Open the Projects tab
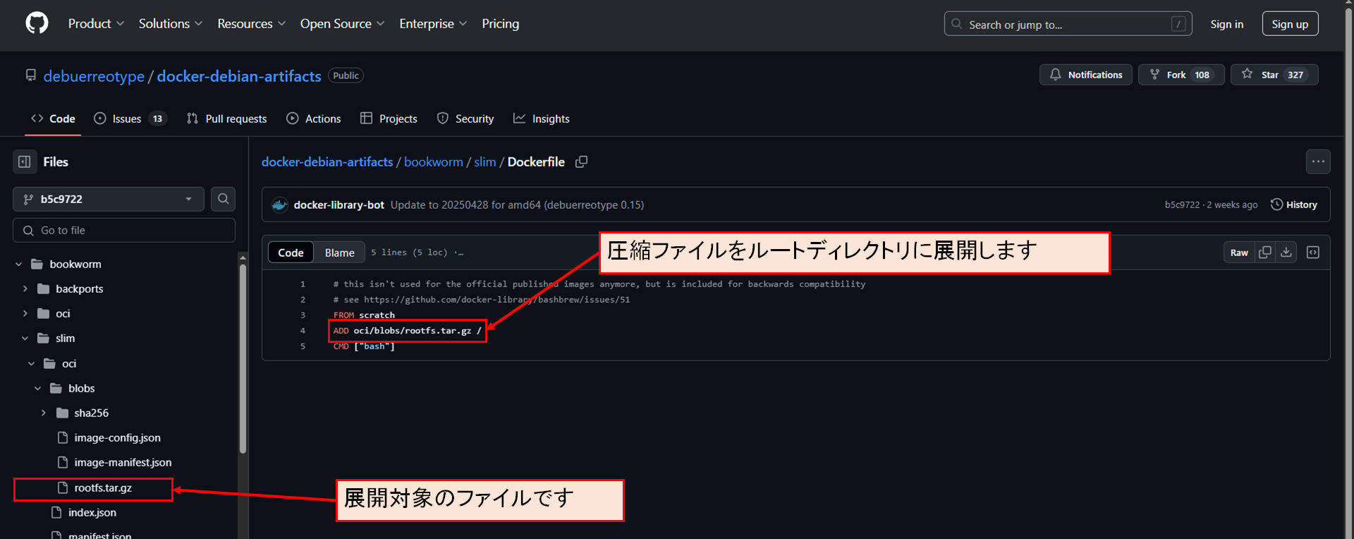1354x539 pixels. pyautogui.click(x=389, y=119)
